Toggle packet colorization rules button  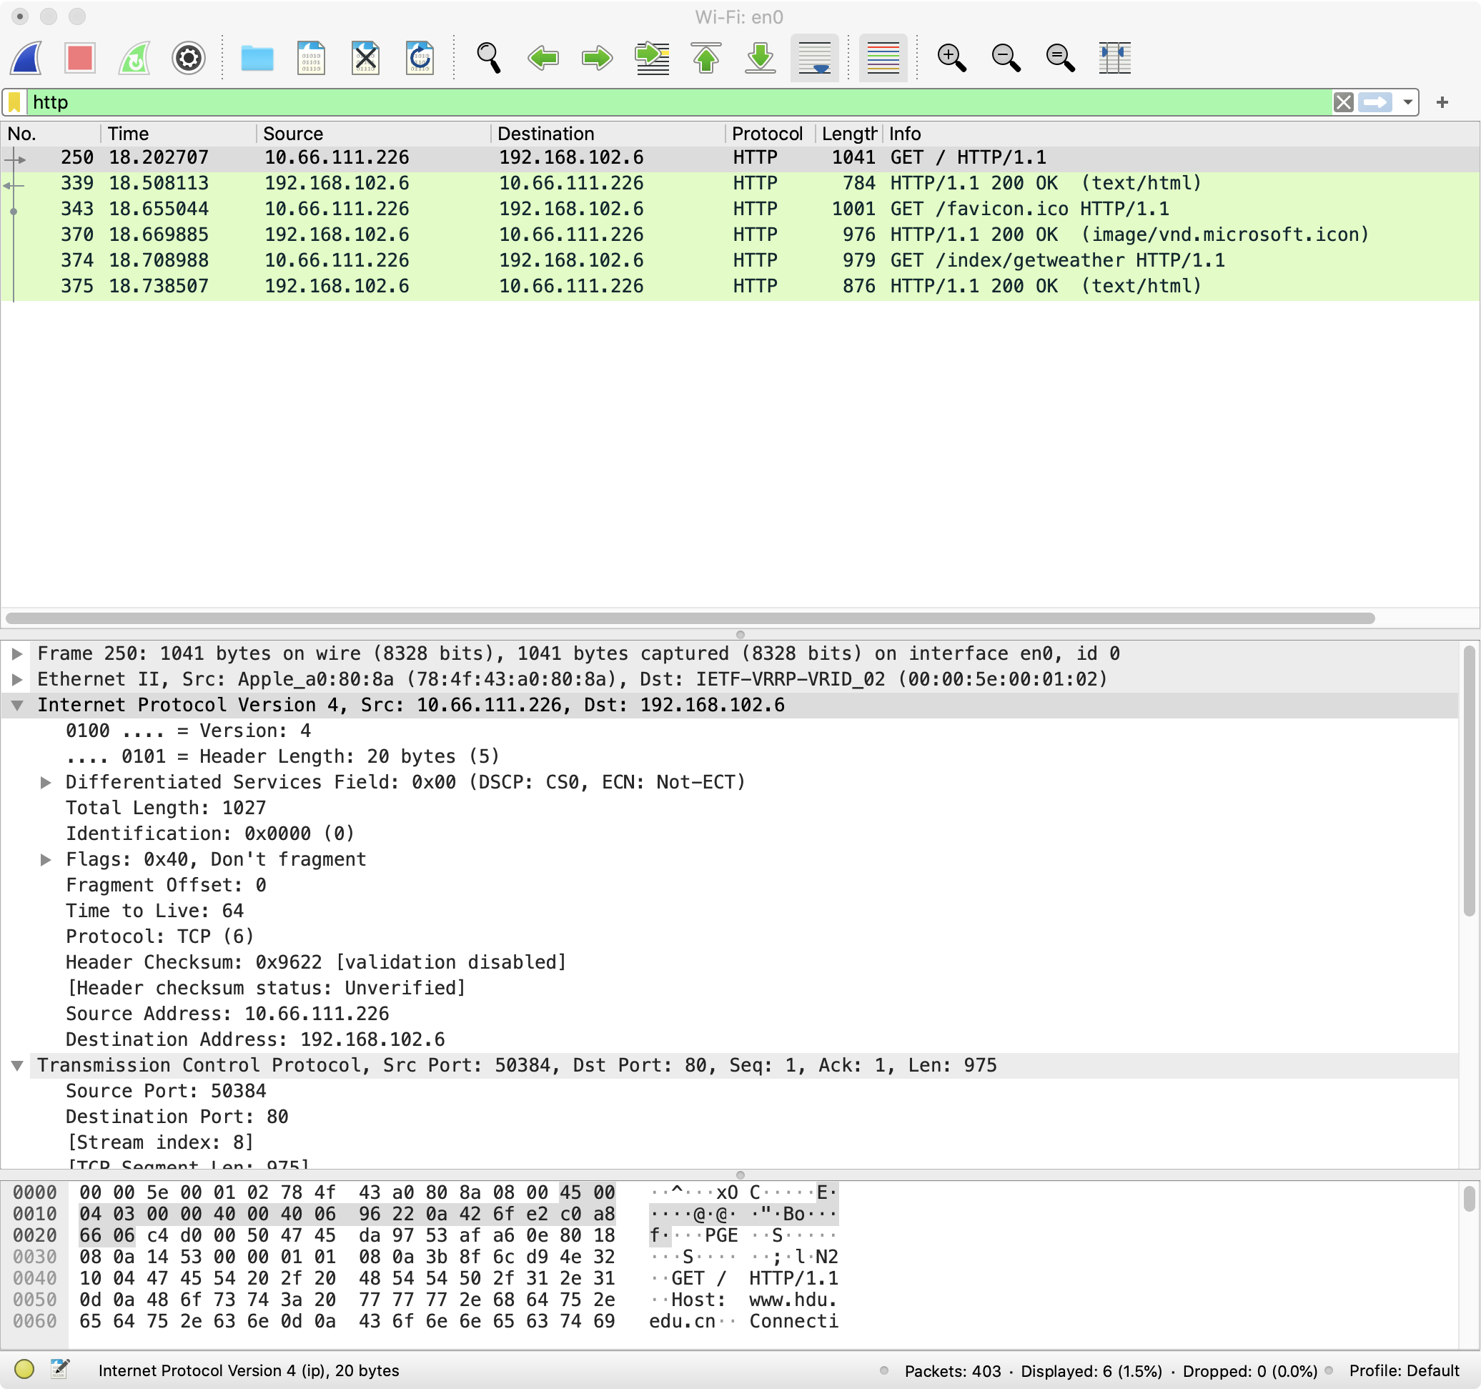coord(883,57)
